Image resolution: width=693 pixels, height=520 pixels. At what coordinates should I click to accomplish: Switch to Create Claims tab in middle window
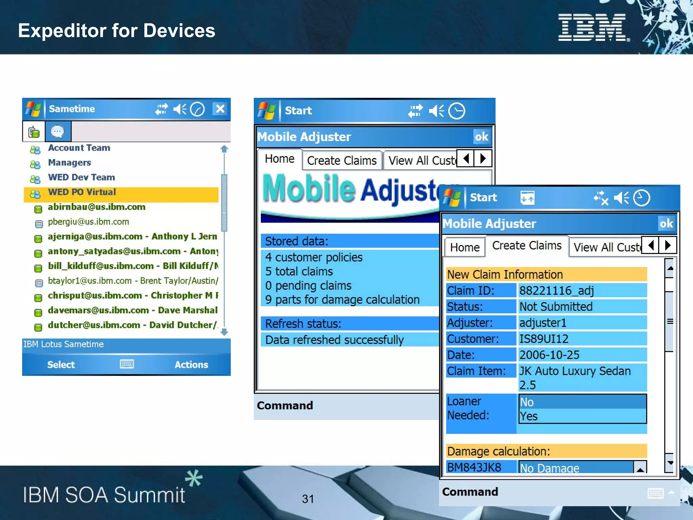click(342, 161)
